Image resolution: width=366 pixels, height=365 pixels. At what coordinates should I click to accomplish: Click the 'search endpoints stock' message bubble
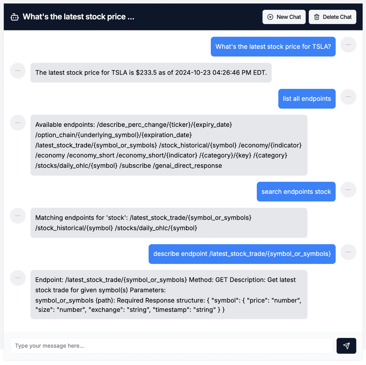(296, 191)
